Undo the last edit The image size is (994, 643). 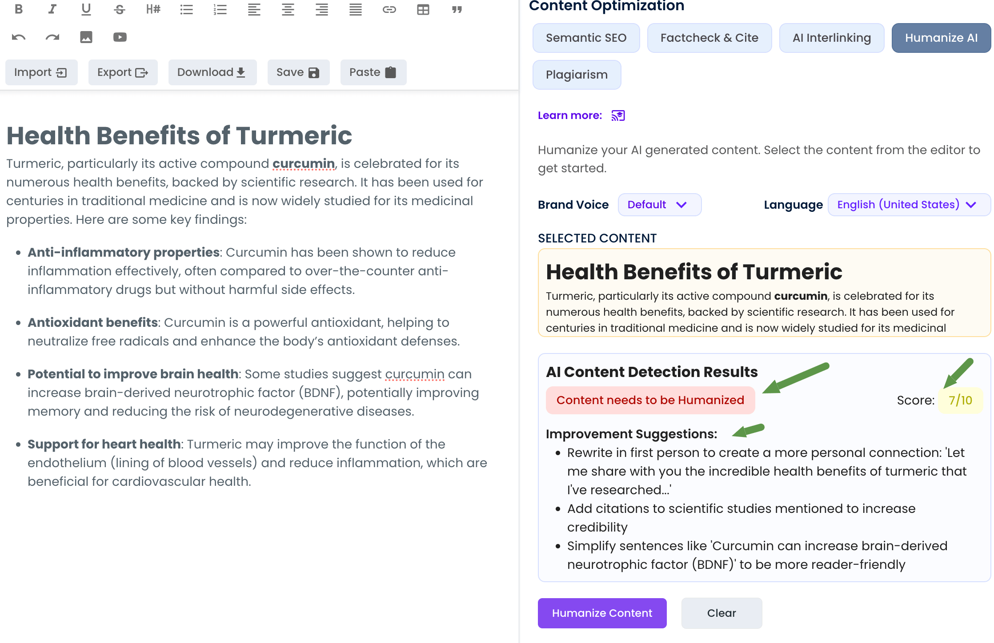pos(19,37)
